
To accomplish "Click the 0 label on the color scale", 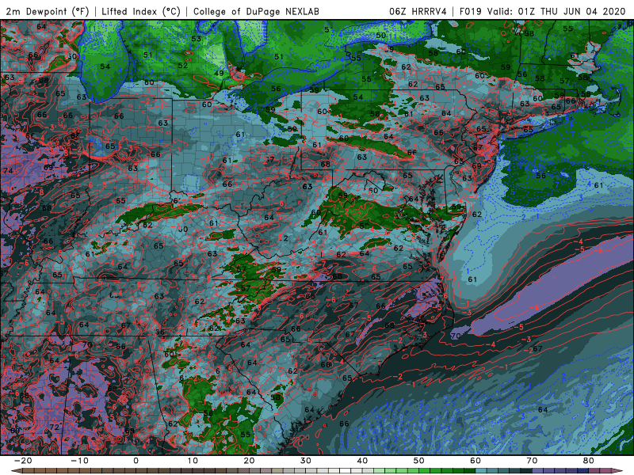I will point(136,461).
